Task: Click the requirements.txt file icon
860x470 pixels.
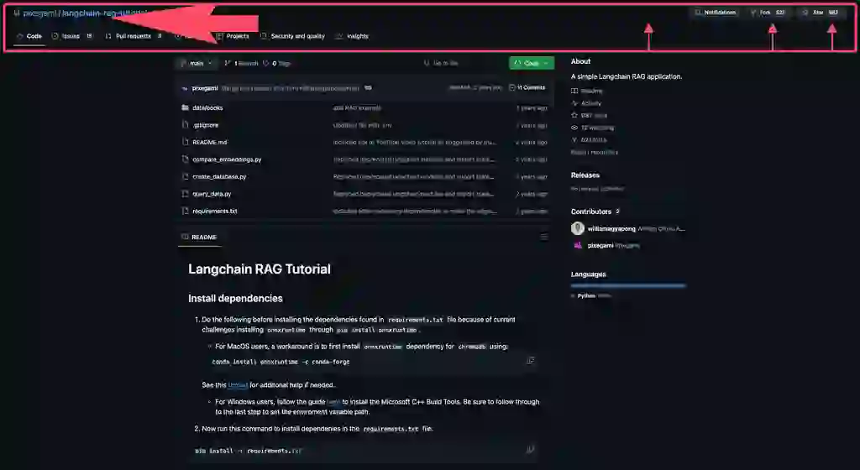Action: point(185,211)
